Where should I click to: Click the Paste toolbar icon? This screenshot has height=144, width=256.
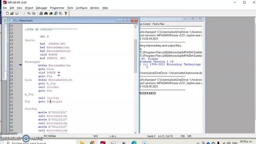[x=34, y=13]
